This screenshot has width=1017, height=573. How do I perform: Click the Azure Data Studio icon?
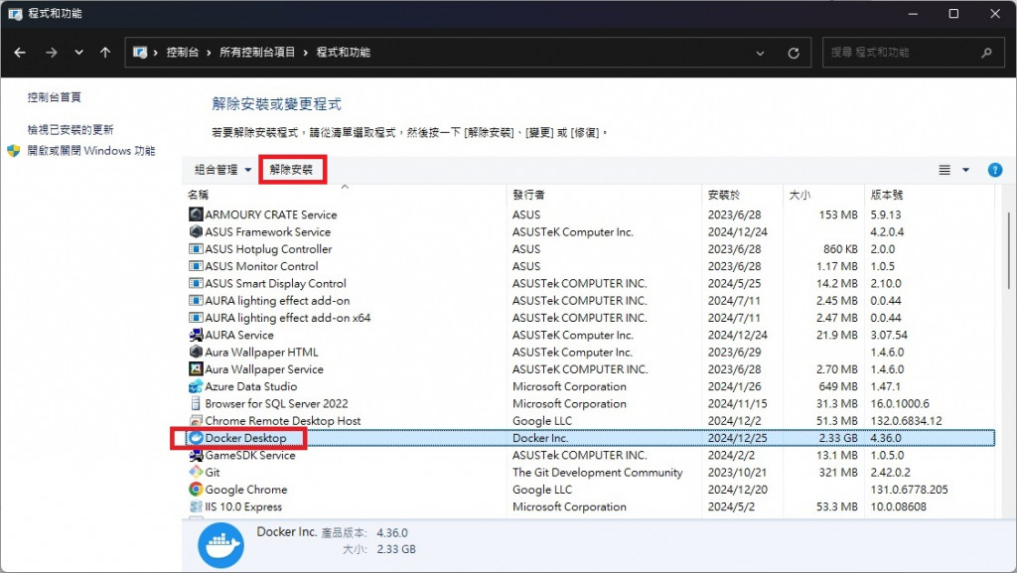(x=196, y=386)
